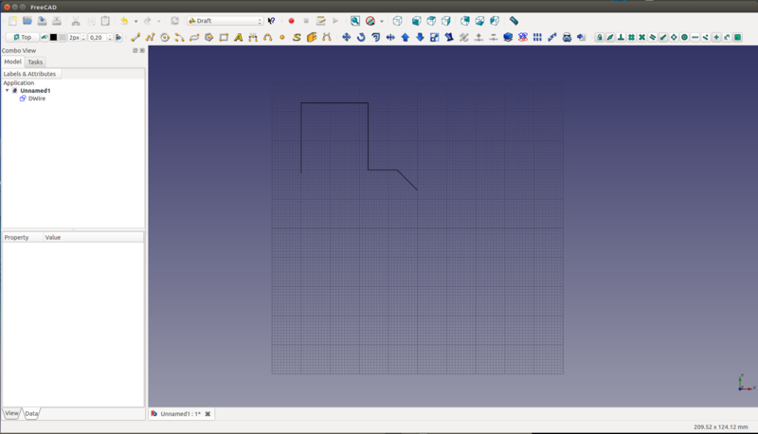Screen dimensions: 758x434
Task: Collapse the Unnamed1 document tree
Action: pos(8,90)
